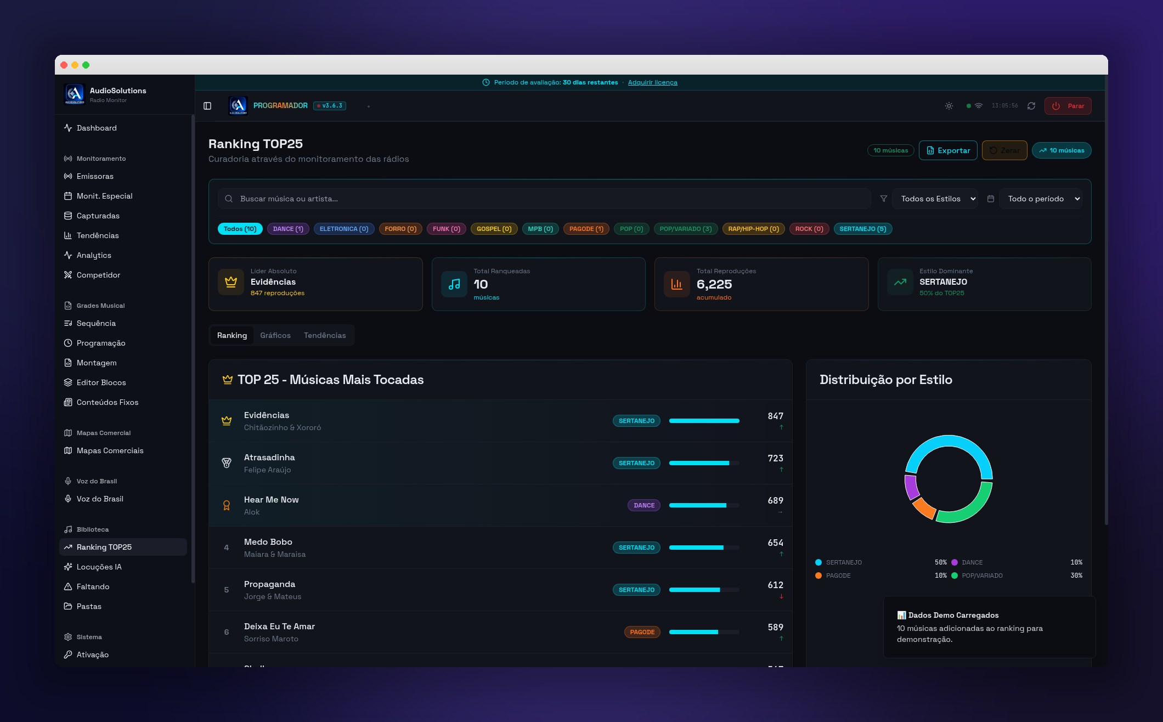Open the Todos os Estilos dropdown
The height and width of the screenshot is (722, 1163).
[x=935, y=199]
